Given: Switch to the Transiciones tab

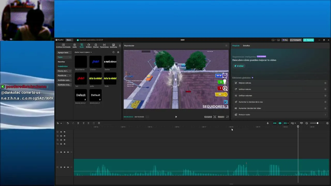Looking at the screenshot, I should point(104,46).
